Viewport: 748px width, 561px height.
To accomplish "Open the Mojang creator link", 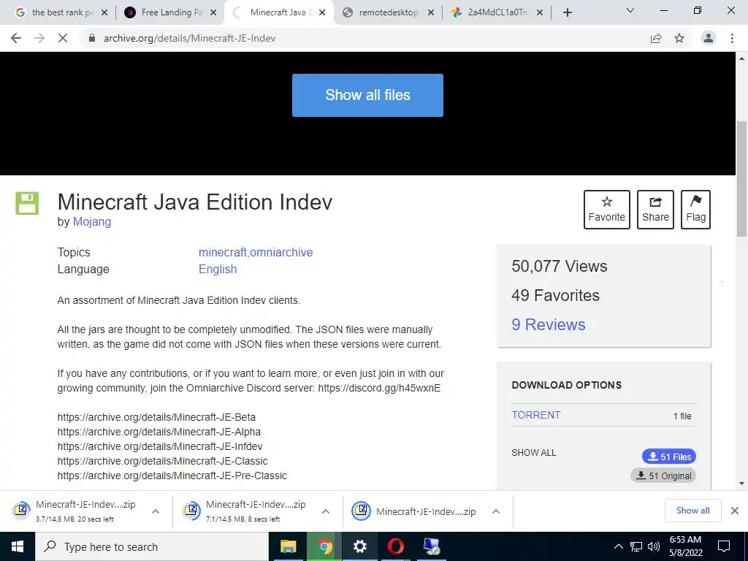I will pyautogui.click(x=91, y=222).
